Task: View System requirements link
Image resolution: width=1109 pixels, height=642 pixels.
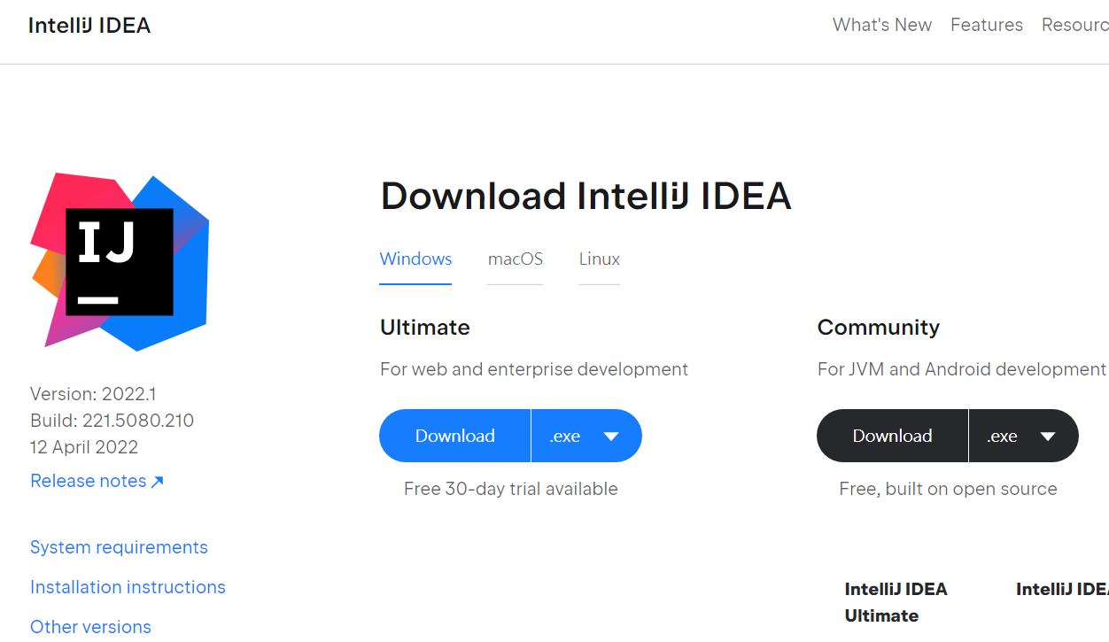Action: (119, 547)
